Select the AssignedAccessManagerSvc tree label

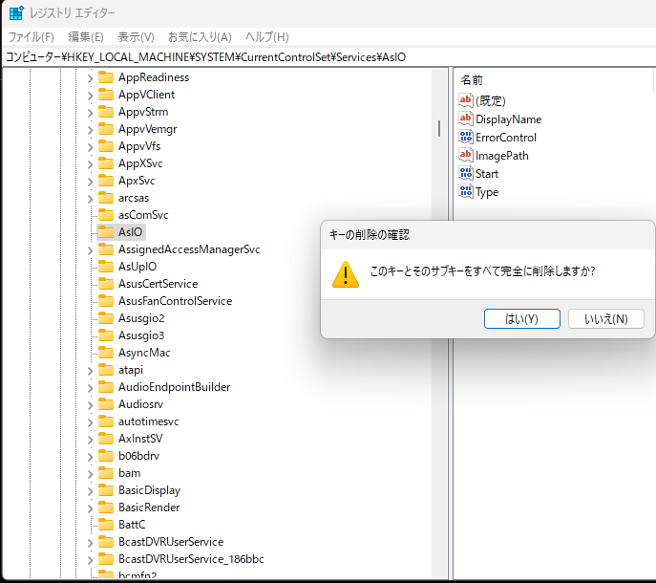[x=189, y=249]
